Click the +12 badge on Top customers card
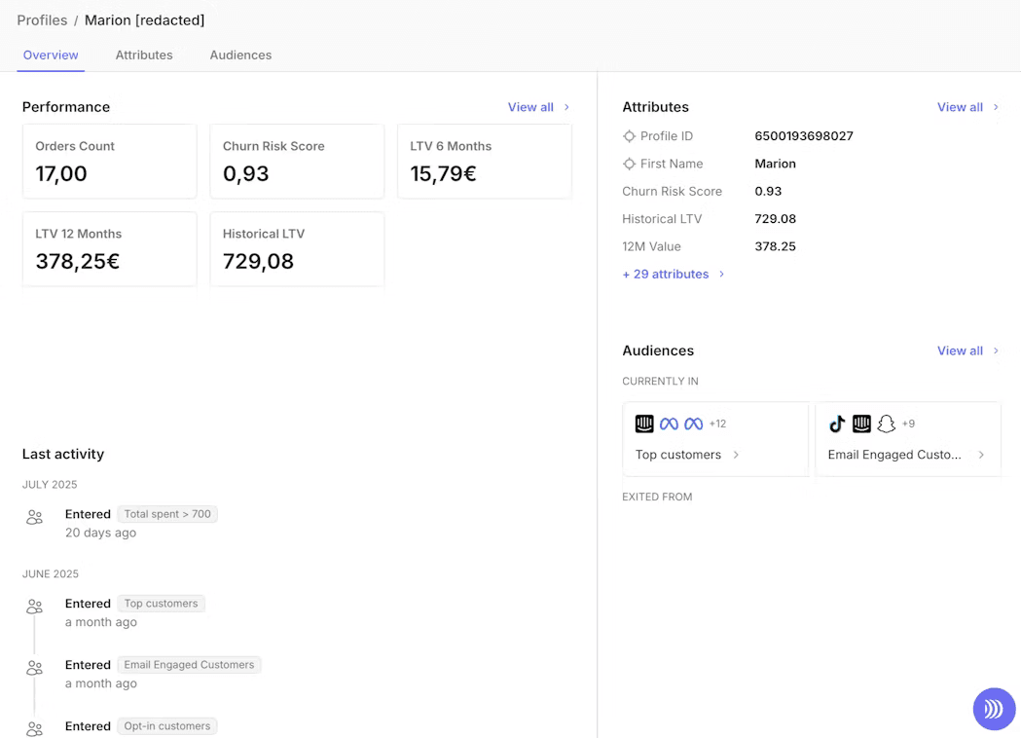Image resolution: width=1021 pixels, height=738 pixels. pyautogui.click(x=717, y=424)
